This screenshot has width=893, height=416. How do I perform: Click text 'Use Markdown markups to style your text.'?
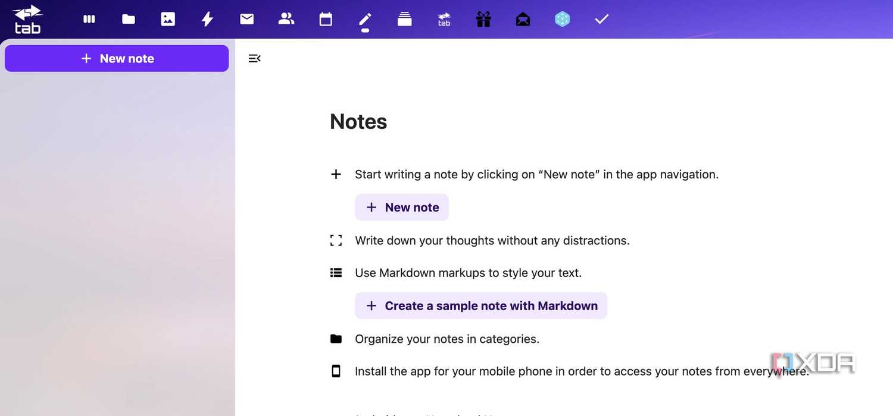point(468,273)
